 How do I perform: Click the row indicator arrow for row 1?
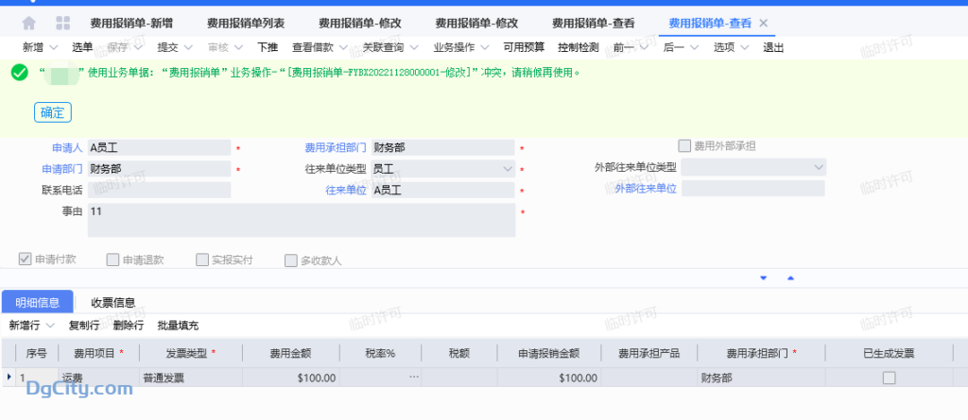(9, 378)
